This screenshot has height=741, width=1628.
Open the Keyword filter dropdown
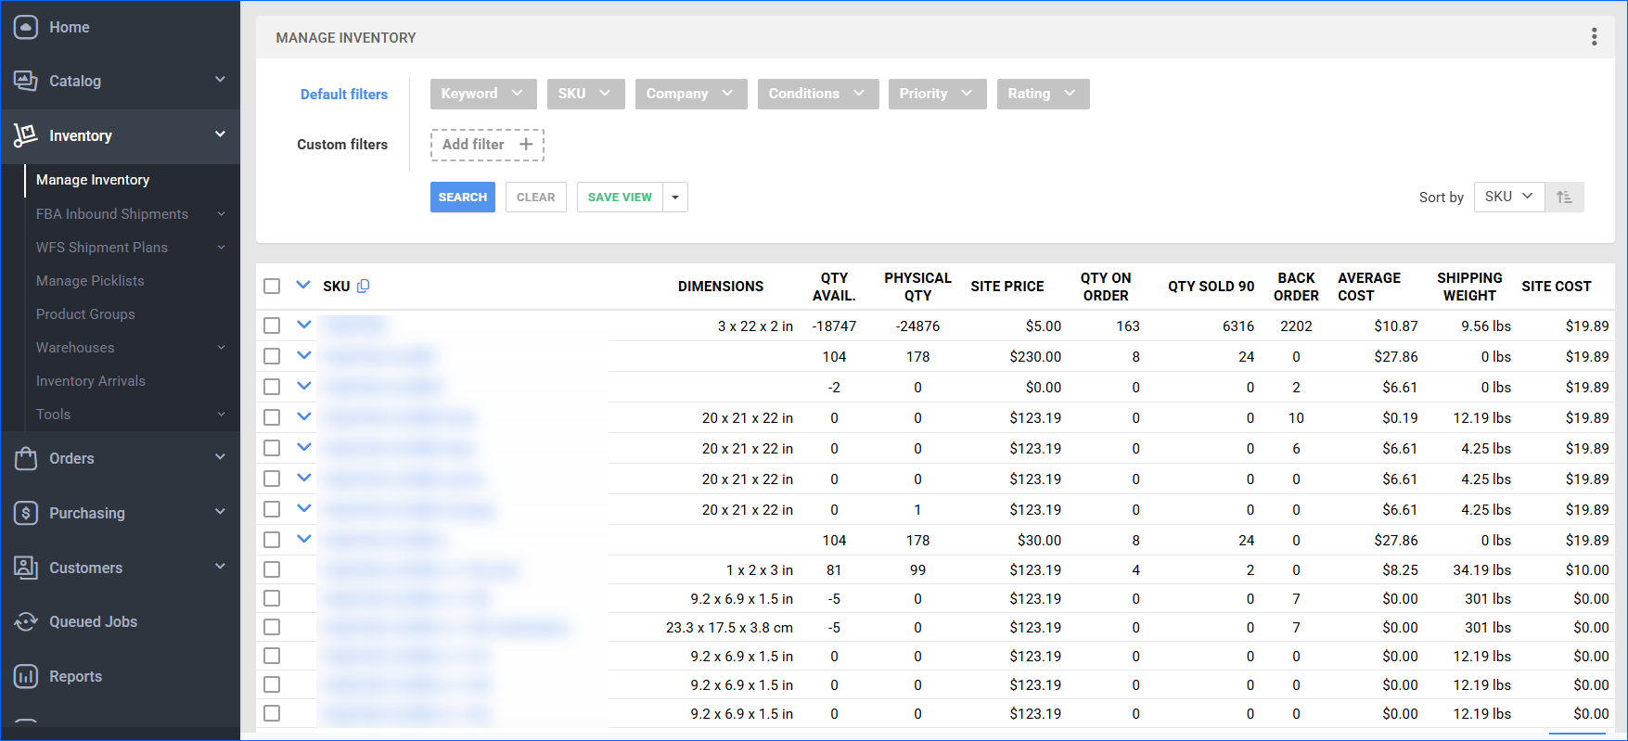coord(482,94)
